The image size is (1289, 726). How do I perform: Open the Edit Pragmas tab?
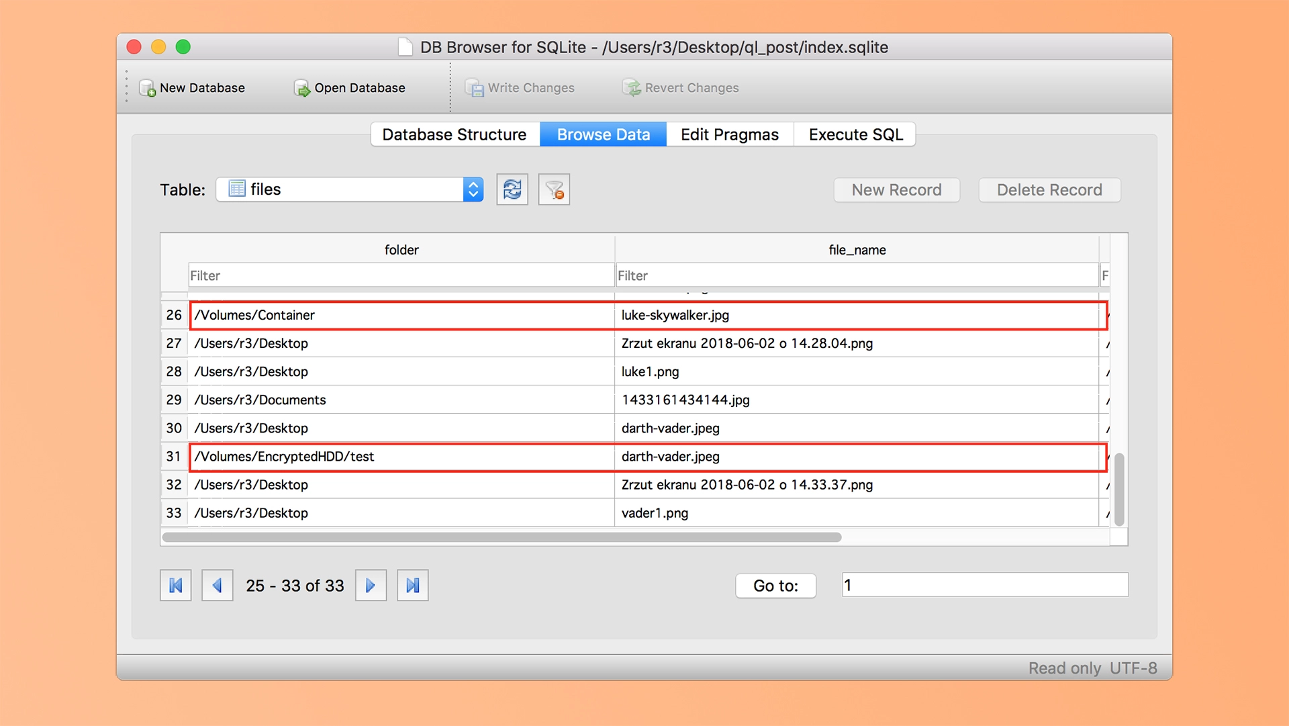pos(730,134)
